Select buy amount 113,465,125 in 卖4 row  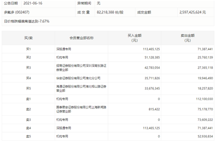(x=151, y=128)
